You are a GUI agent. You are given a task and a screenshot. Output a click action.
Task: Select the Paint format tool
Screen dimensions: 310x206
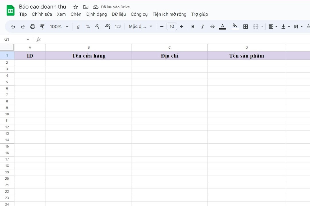pos(42,26)
